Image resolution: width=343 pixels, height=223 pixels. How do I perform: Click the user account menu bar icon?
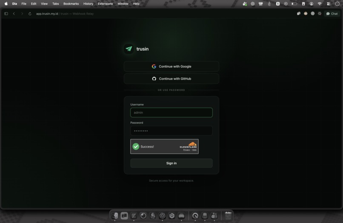point(311,4)
